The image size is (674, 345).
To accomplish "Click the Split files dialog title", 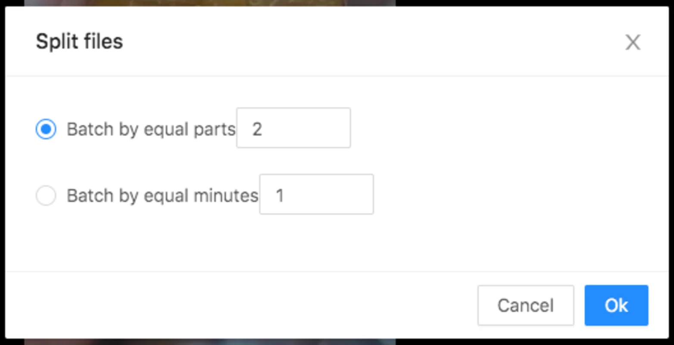I will 79,42.
